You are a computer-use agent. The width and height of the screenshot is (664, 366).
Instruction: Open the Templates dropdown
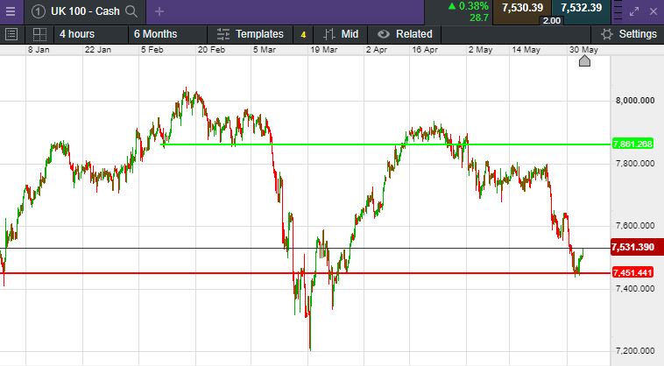[251, 34]
